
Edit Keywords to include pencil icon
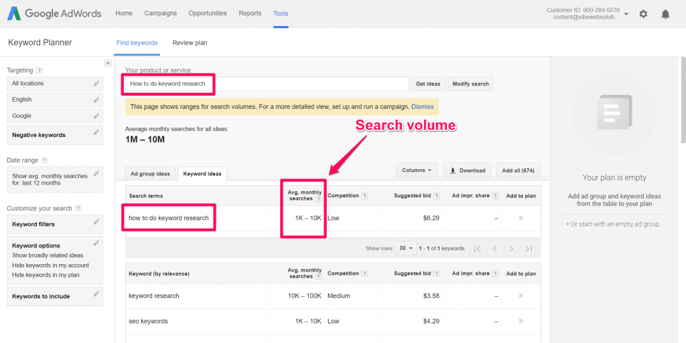click(x=96, y=294)
